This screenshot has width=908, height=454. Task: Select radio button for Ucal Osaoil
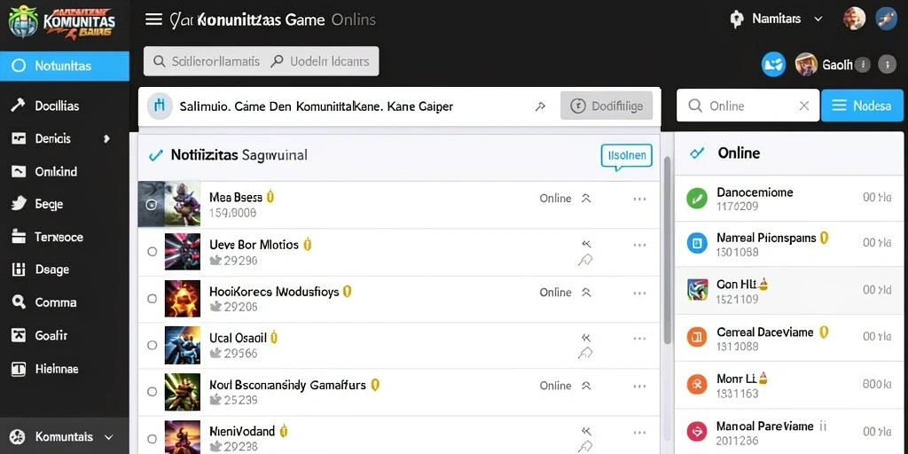pos(152,345)
